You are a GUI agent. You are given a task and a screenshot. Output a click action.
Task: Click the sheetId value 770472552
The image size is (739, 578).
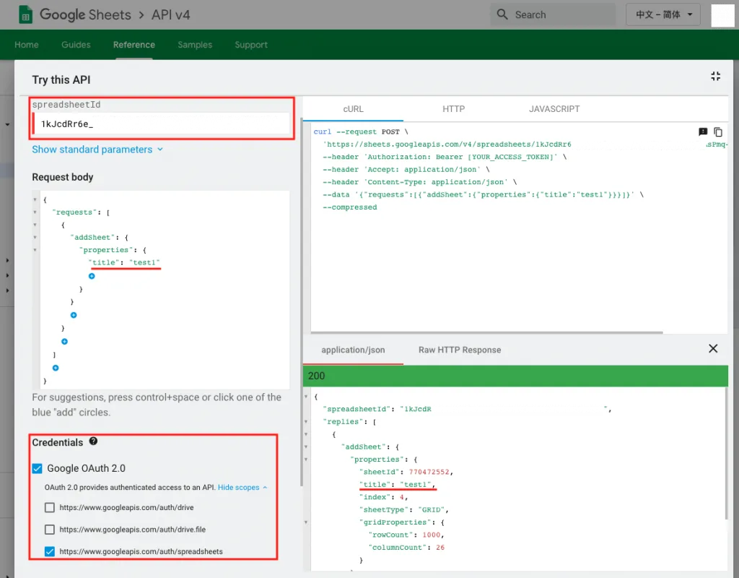pyautogui.click(x=429, y=472)
